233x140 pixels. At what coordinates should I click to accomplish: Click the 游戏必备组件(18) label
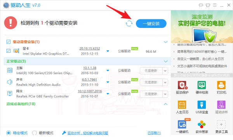coord(21,104)
